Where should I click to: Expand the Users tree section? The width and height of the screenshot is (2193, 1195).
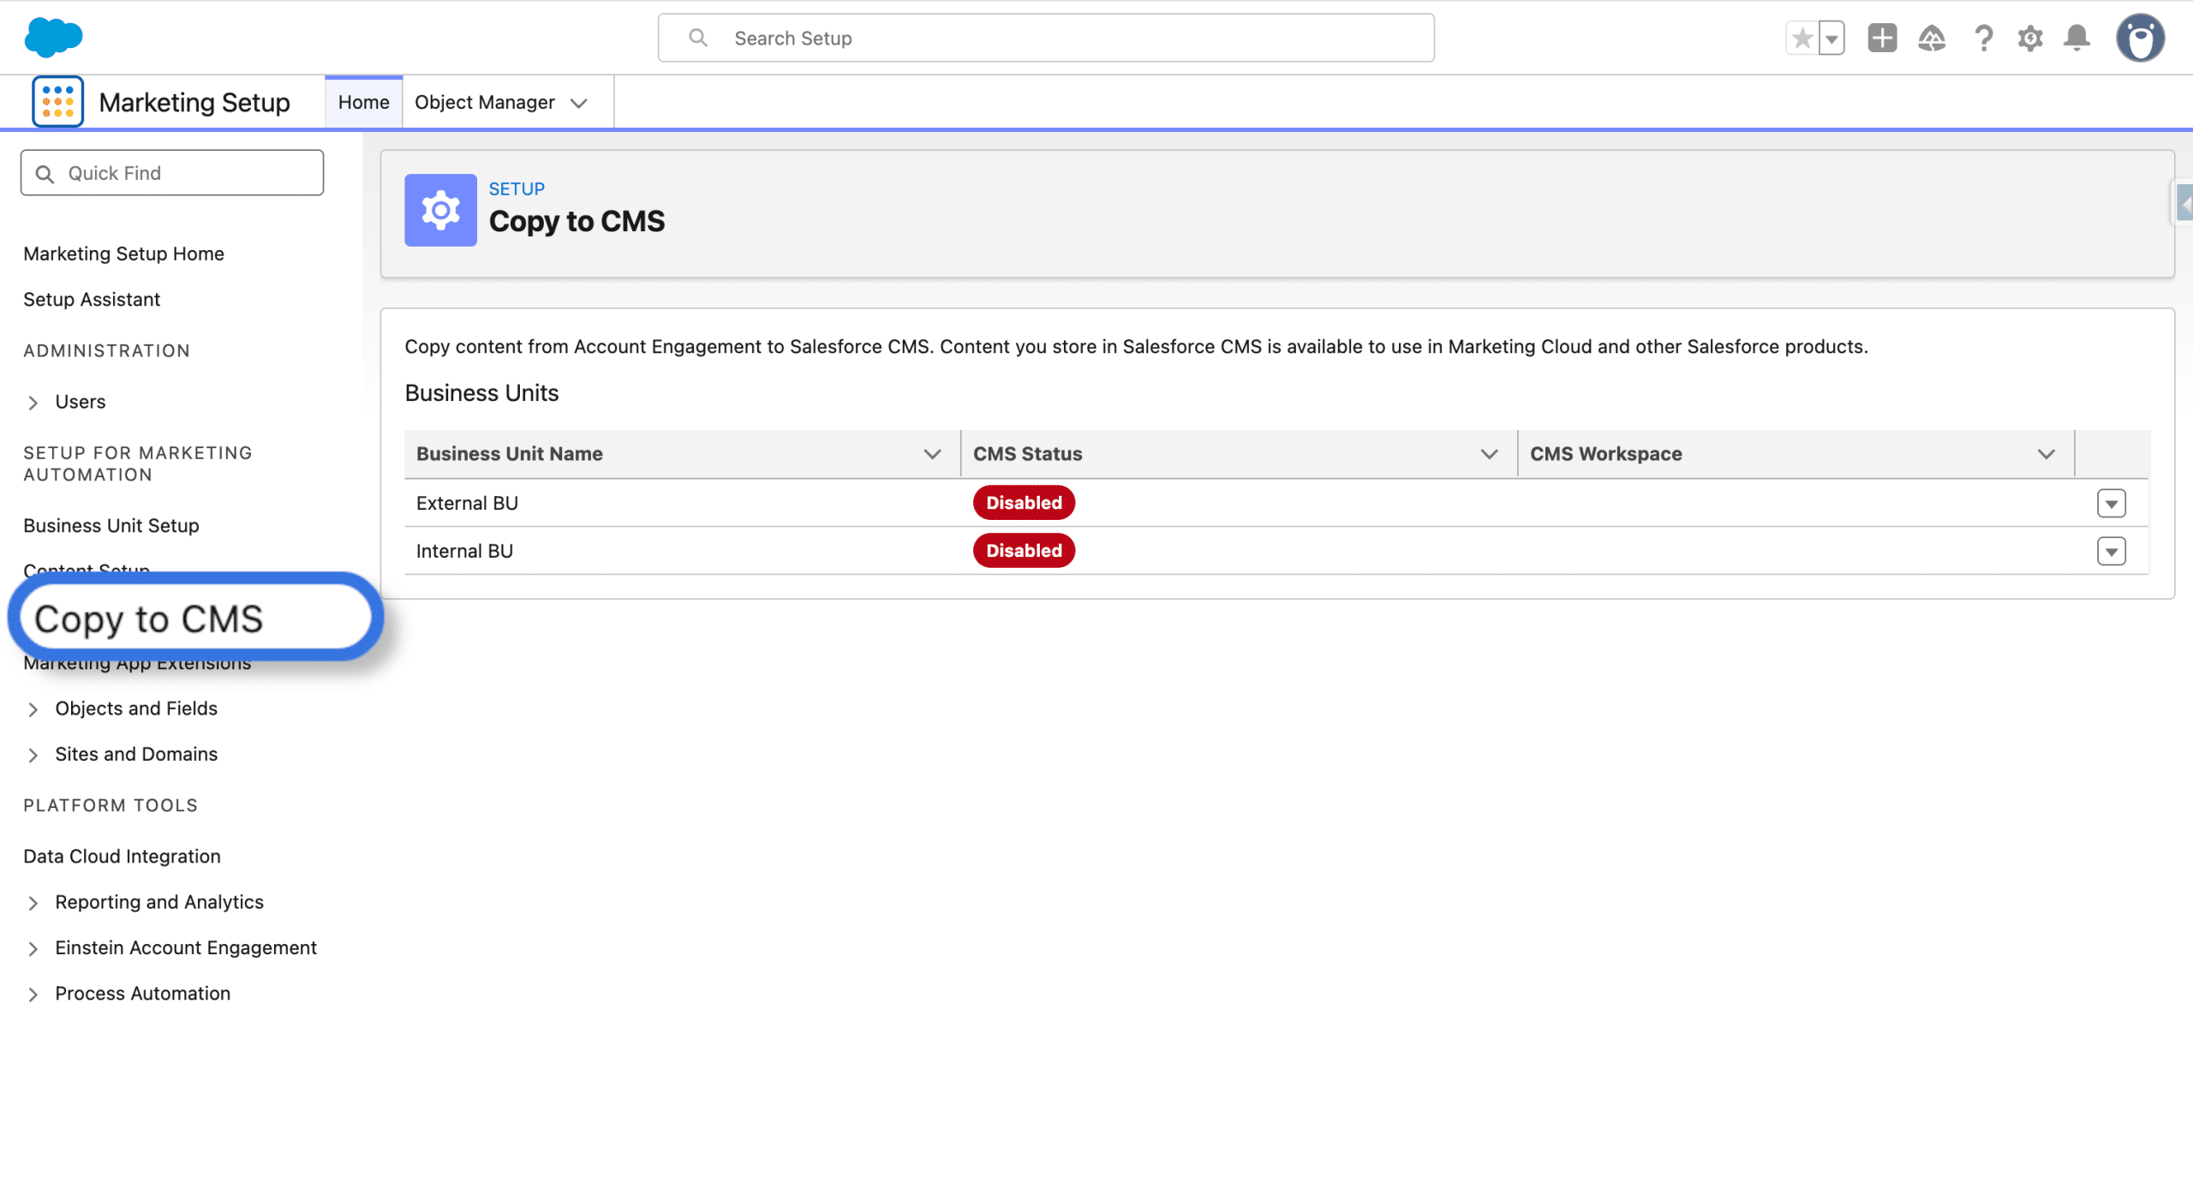[x=33, y=403]
